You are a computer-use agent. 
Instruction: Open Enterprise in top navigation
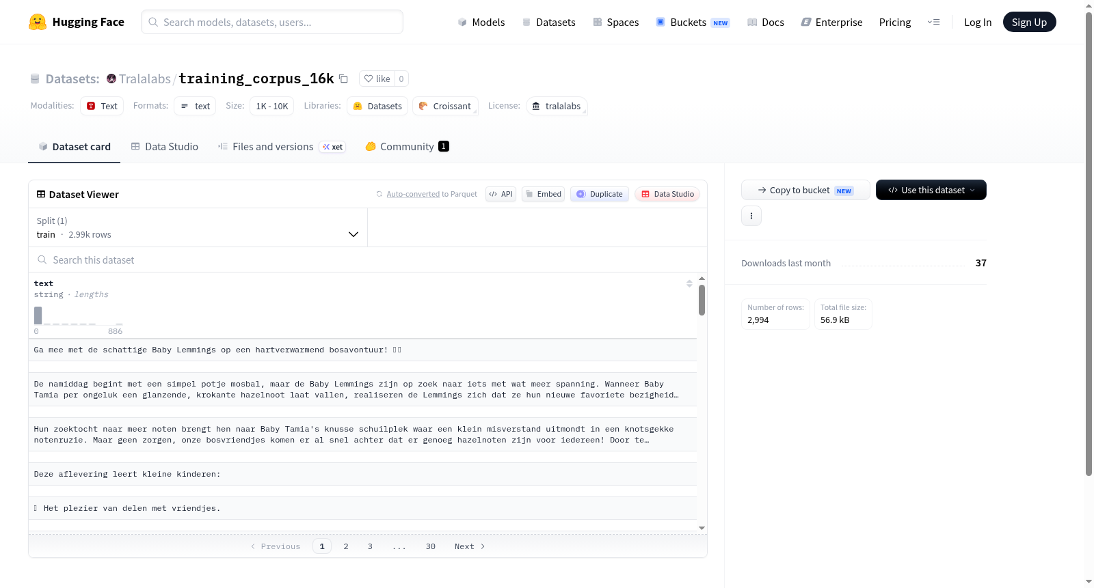coord(831,22)
